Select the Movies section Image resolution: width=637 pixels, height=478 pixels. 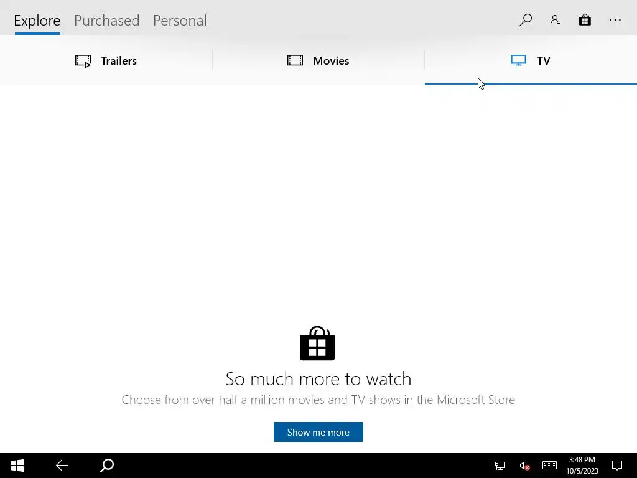[x=318, y=60]
